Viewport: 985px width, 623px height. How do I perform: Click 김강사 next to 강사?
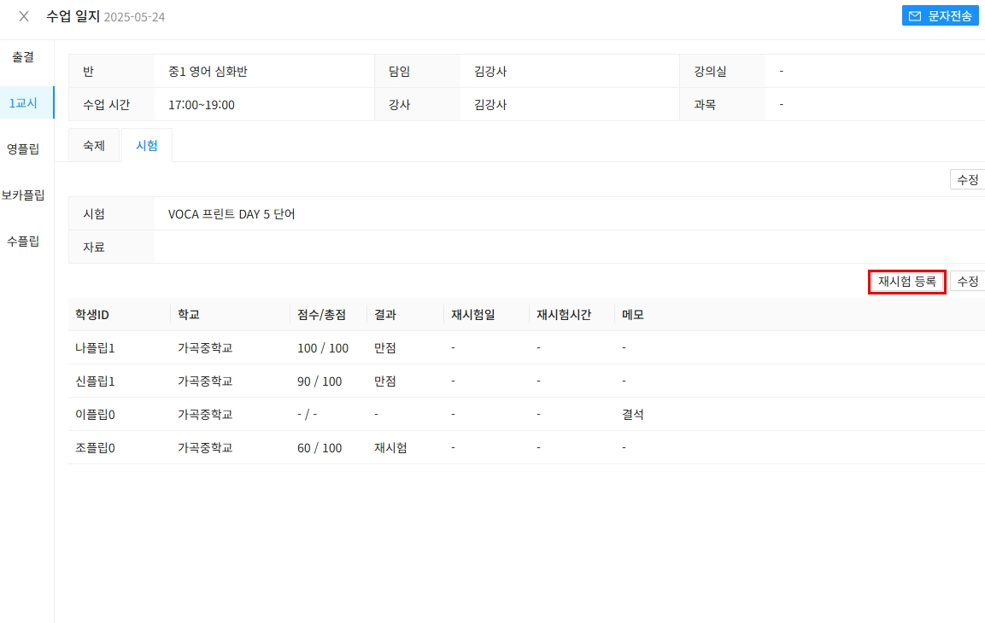pos(490,105)
